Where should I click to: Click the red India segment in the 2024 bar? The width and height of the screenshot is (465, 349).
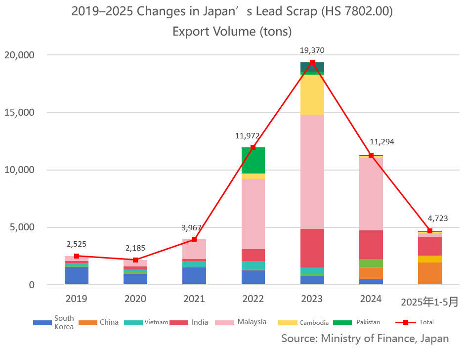(x=371, y=245)
